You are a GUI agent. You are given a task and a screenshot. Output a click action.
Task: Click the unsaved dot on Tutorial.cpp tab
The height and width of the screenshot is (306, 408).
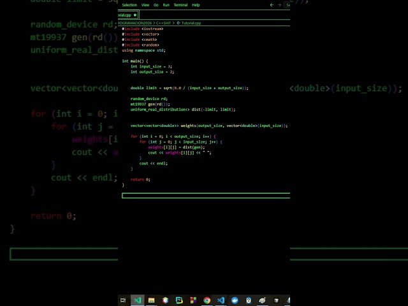[x=135, y=15]
